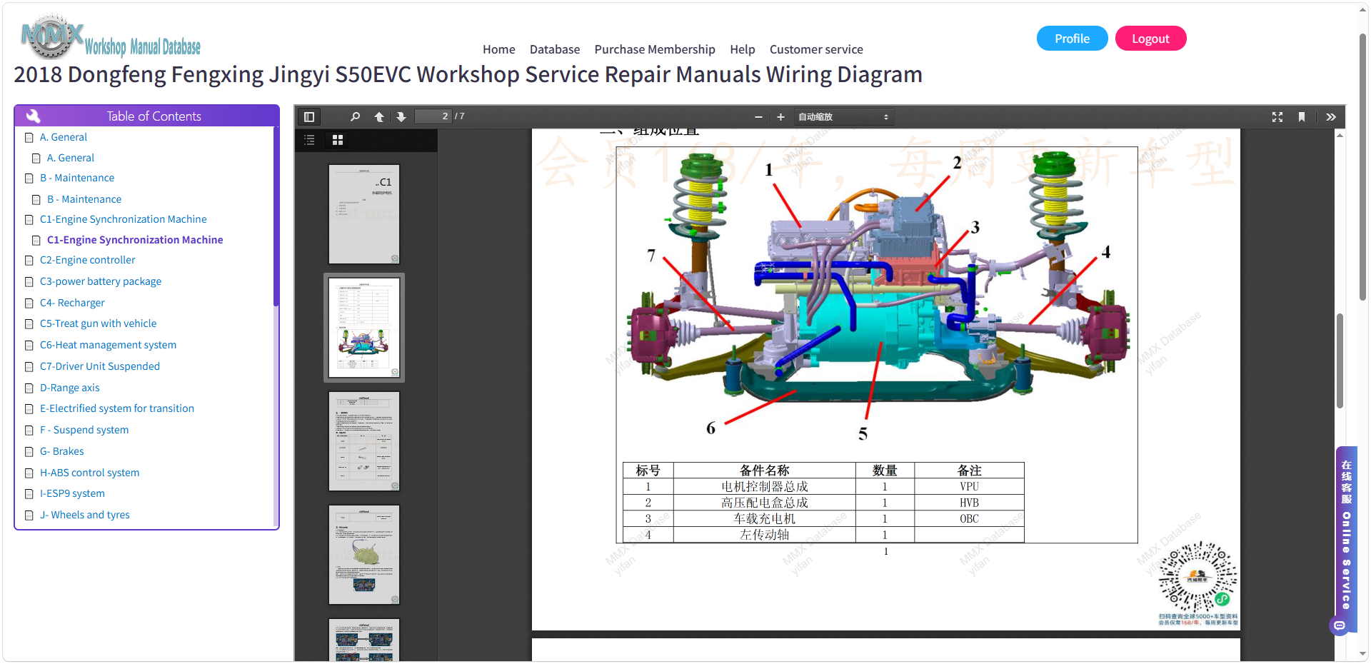Open page 1 thumbnail
Screen dimensions: 1371x664
click(x=364, y=214)
